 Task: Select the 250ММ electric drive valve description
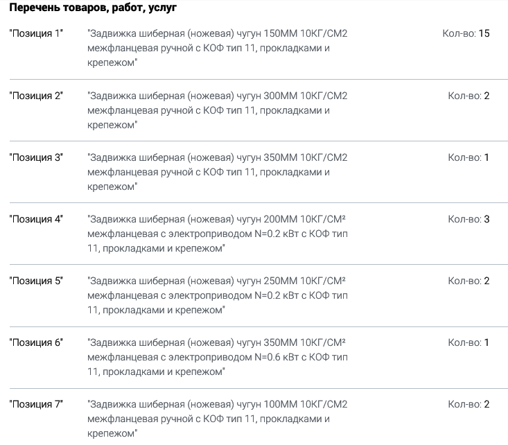[218, 295]
